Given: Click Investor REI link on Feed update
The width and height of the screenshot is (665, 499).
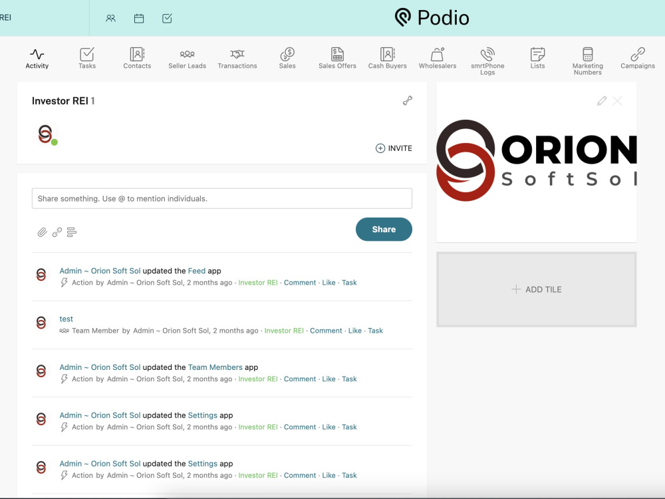Looking at the screenshot, I should [x=258, y=283].
